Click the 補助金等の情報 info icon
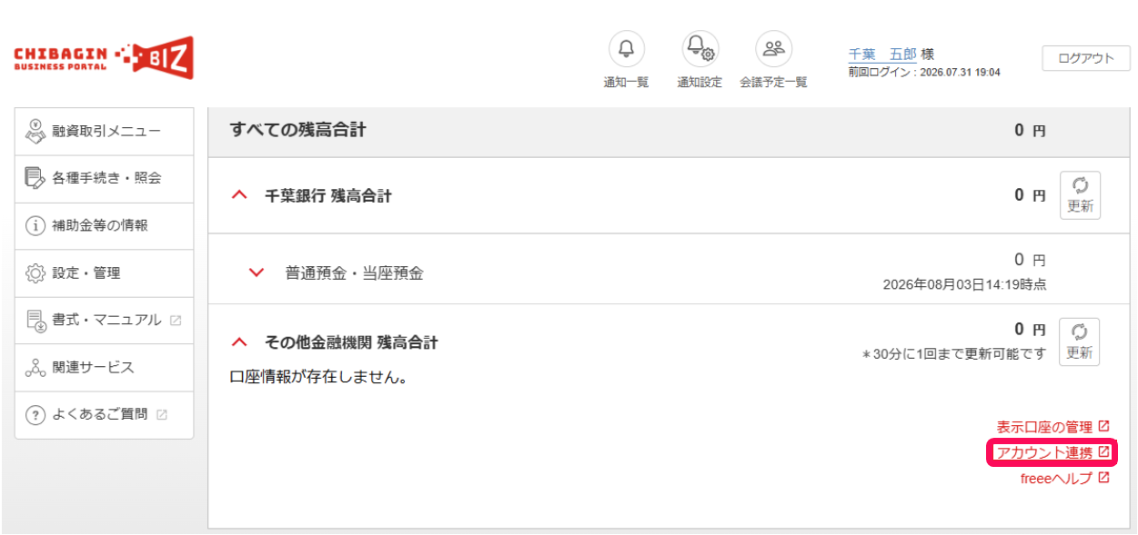 click(x=35, y=225)
